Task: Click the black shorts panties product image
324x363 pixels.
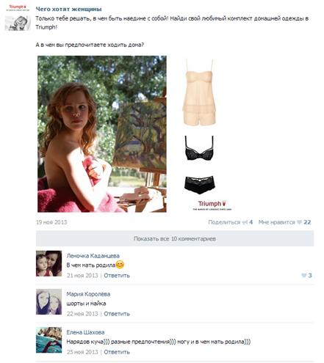Action: tap(200, 185)
